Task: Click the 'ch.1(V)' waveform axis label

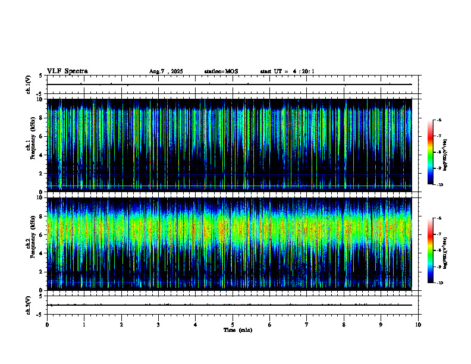Action: pyautogui.click(x=28, y=84)
